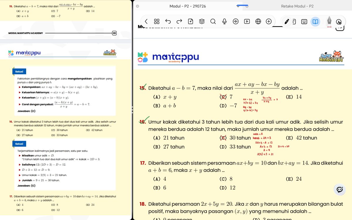Choose answer (D) 12 for question 17

(x=227, y=188)
